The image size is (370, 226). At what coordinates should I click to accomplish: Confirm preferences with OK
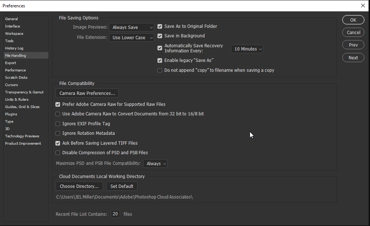pos(353,20)
